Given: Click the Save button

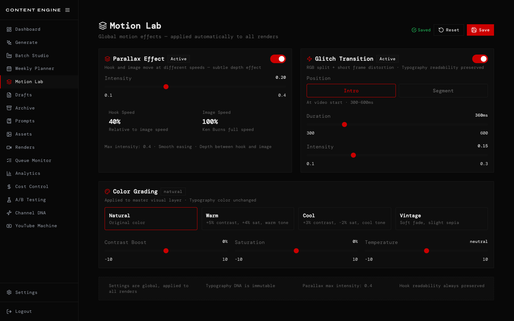Looking at the screenshot, I should click(x=480, y=30).
